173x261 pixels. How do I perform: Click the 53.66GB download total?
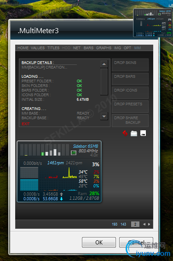(51, 199)
